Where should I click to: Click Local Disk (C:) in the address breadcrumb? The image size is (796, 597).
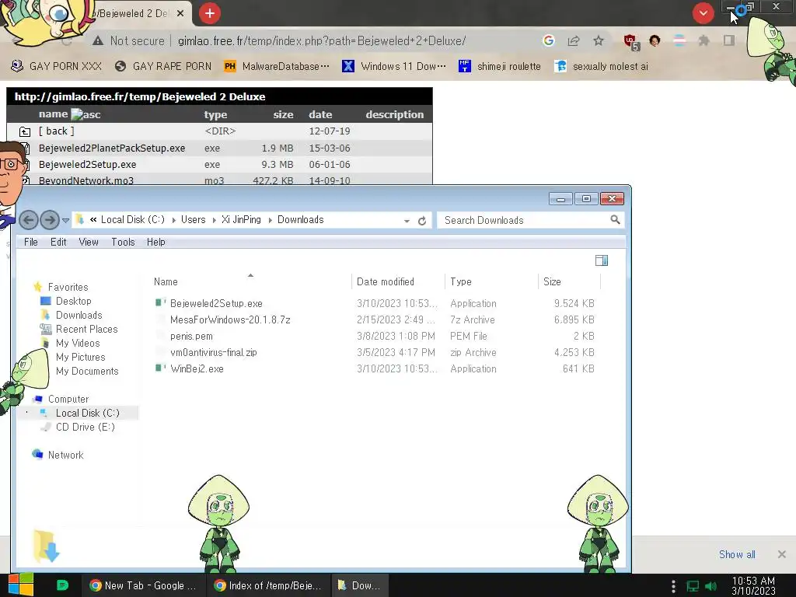(132, 220)
